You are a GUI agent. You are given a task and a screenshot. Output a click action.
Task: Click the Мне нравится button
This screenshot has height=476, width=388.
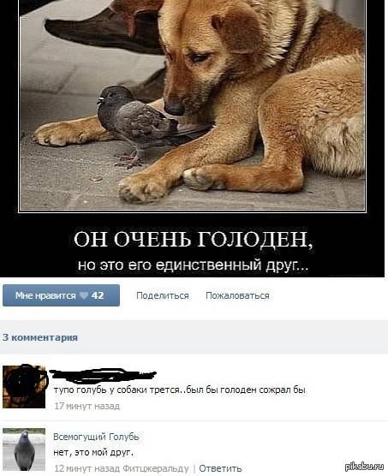[61, 295]
